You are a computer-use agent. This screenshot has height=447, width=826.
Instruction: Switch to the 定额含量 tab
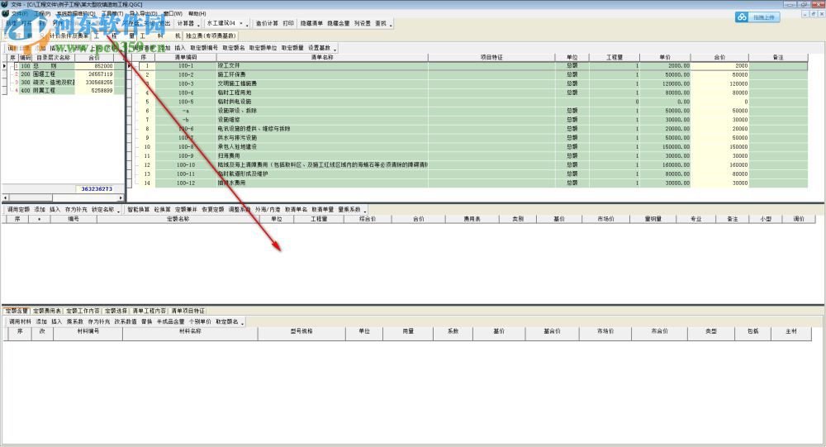point(17,311)
